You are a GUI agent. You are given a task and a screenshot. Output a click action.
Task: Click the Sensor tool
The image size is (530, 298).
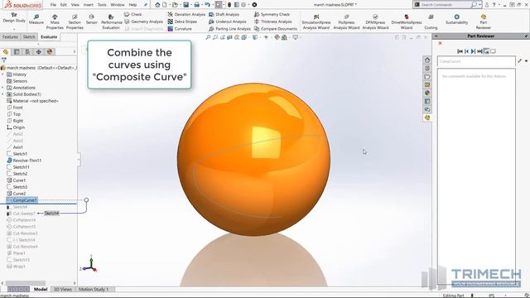pos(92,19)
